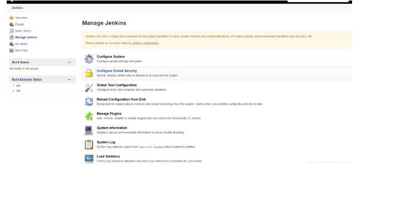Open Configure Global Security title link
Viewport: 400px width, 200px height.
[117, 71]
